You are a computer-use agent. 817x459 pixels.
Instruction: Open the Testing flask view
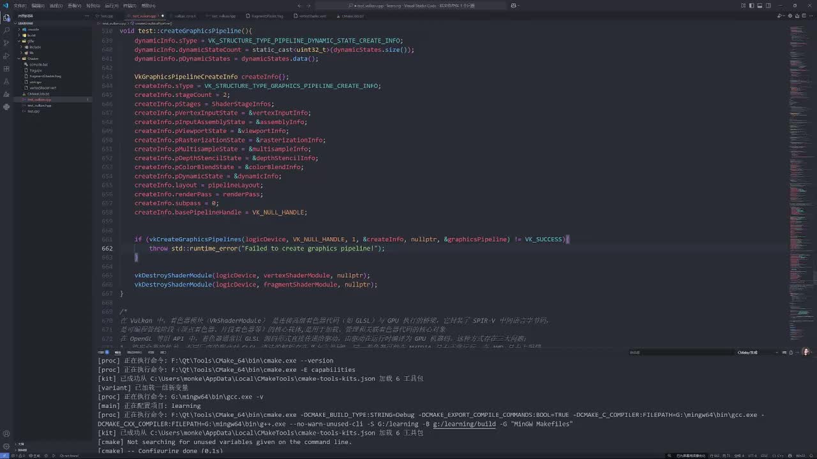pos(6,82)
